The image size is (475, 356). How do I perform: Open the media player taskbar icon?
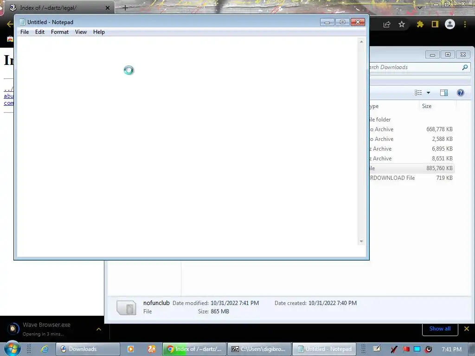pyautogui.click(x=130, y=349)
